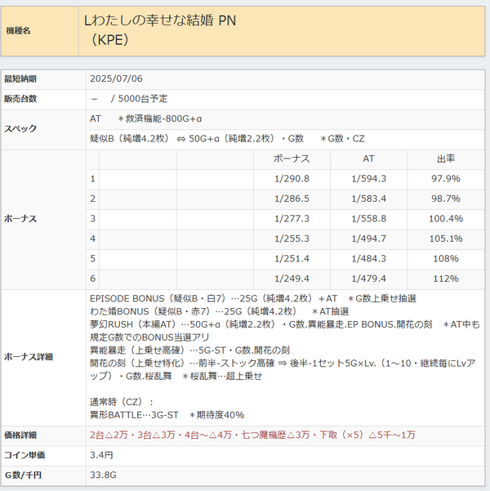Click the ボーナス詳細 row label
Image resolution: width=490 pixels, height=491 pixels.
tap(29, 357)
